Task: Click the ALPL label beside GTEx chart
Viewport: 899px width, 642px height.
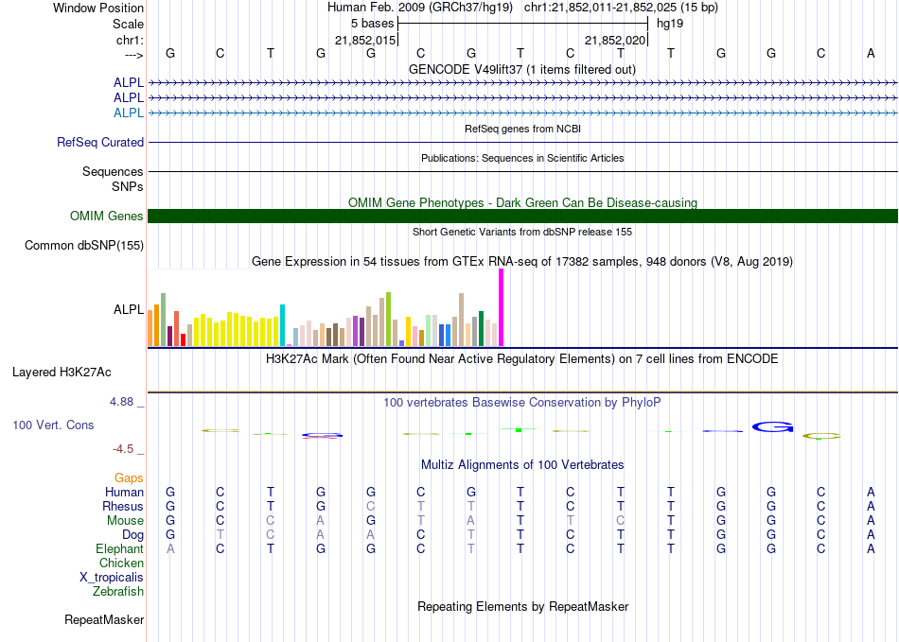Action: pyautogui.click(x=129, y=309)
